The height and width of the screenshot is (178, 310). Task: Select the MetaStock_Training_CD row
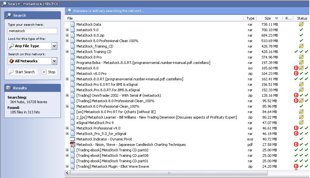(187, 46)
